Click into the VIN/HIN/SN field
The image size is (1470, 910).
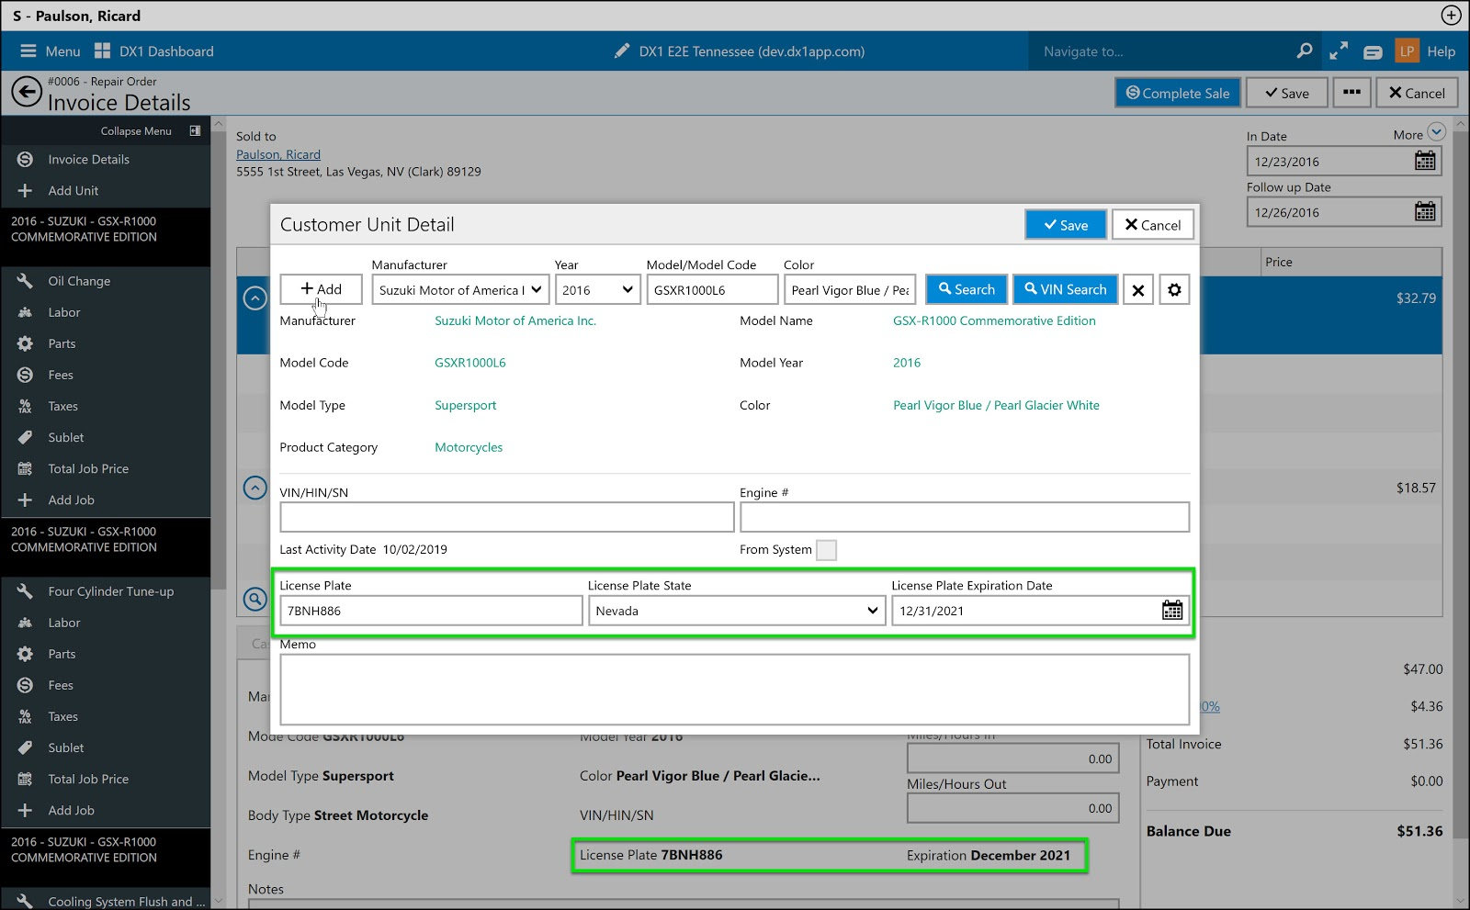click(506, 517)
